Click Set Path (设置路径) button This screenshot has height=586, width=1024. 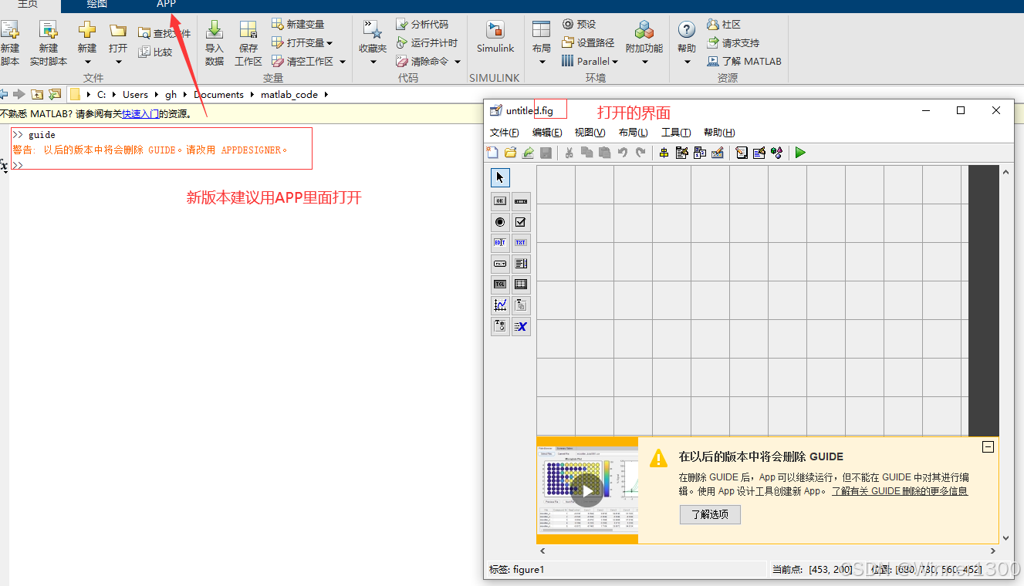588,43
